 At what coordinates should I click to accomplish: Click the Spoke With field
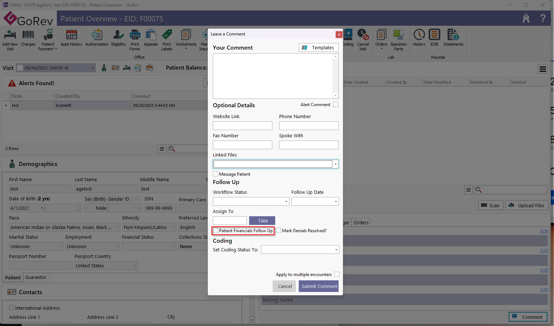pyautogui.click(x=309, y=145)
